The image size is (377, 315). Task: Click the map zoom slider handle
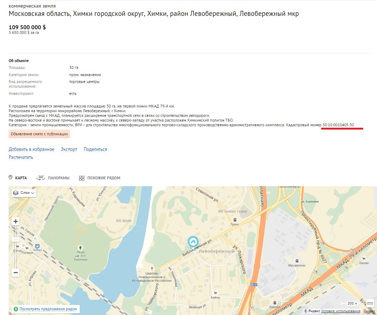(x=16, y=240)
